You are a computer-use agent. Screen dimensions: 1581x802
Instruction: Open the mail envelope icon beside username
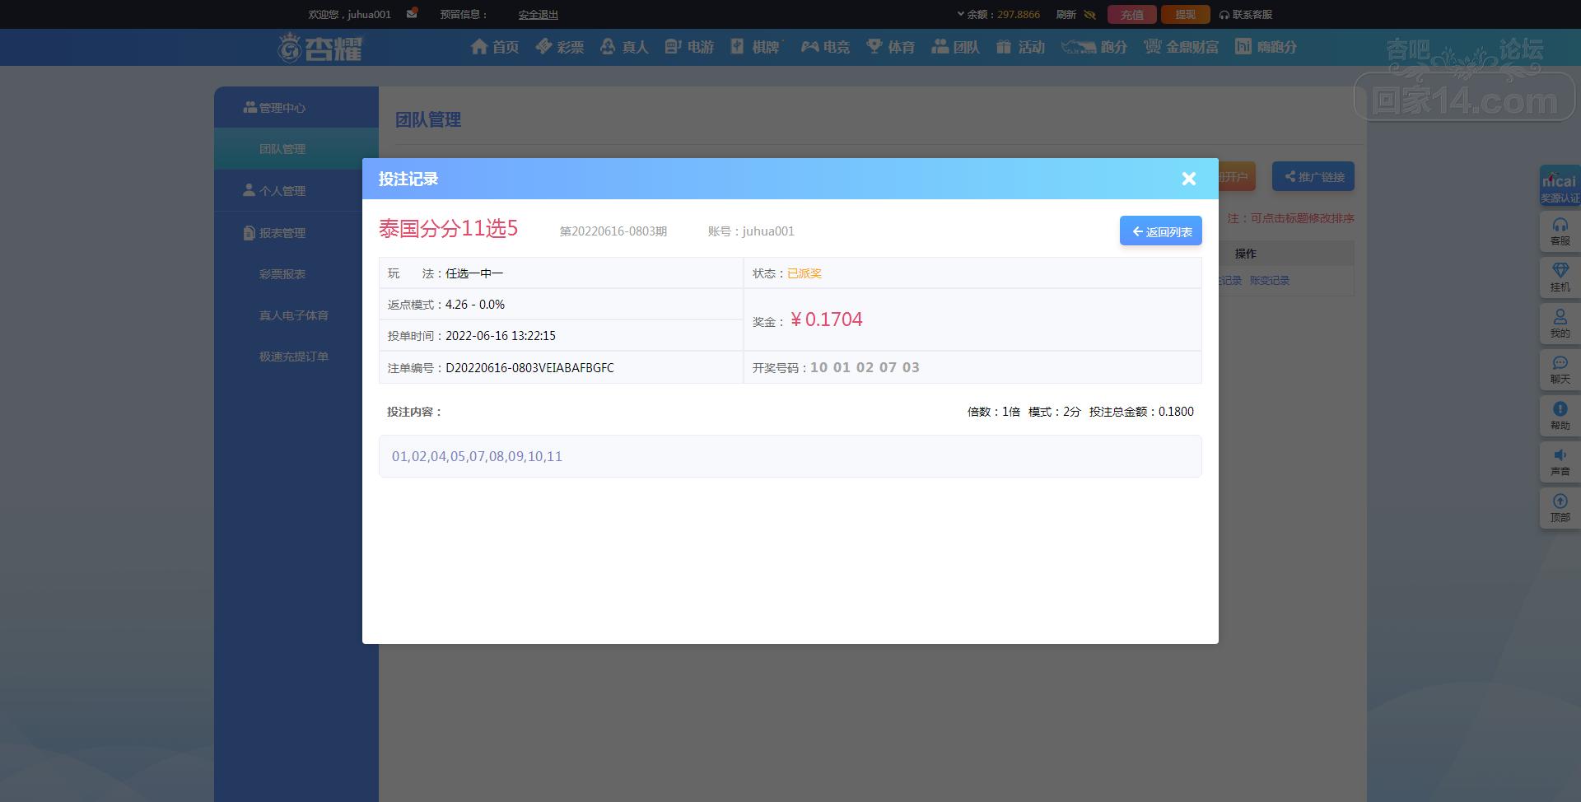[x=412, y=13]
